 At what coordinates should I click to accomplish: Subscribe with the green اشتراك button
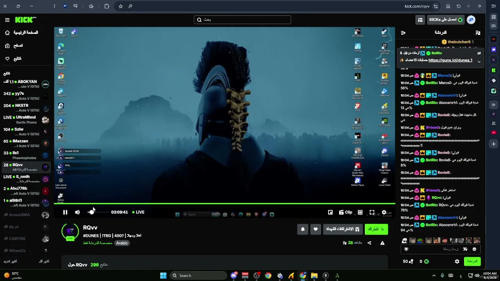point(376,229)
